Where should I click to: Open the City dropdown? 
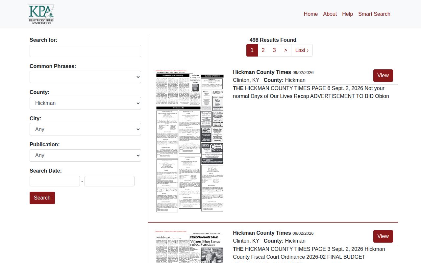[x=85, y=129]
